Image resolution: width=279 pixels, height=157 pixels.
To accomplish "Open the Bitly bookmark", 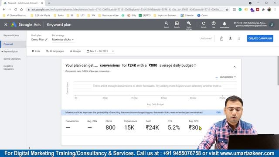I will tap(132, 16).
